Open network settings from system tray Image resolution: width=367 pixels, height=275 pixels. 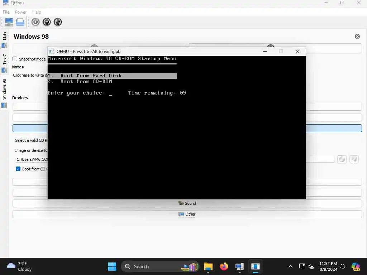point(302,266)
